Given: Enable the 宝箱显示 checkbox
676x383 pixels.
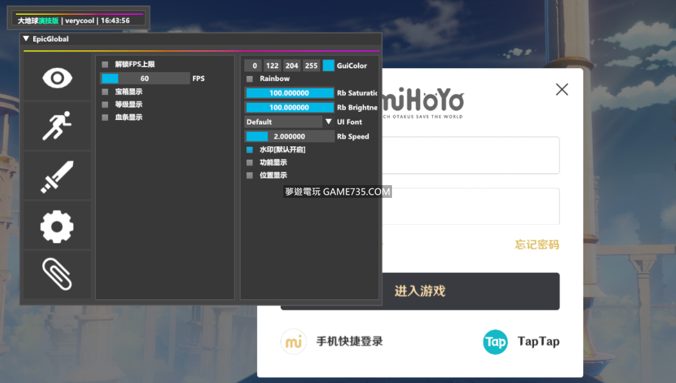Looking at the screenshot, I should click(x=105, y=92).
